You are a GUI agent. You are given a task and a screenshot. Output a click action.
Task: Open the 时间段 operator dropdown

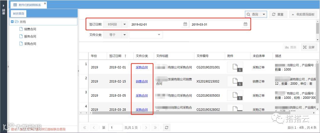coord(124,24)
